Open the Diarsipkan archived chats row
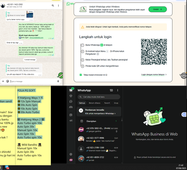 [99, 121]
